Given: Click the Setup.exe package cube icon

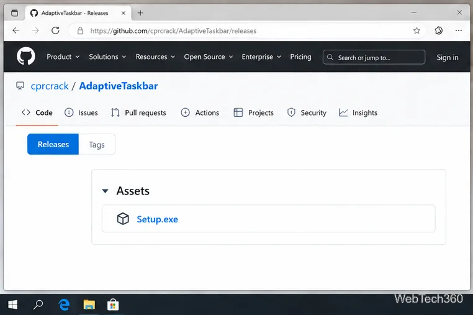Looking at the screenshot, I should tap(123, 219).
